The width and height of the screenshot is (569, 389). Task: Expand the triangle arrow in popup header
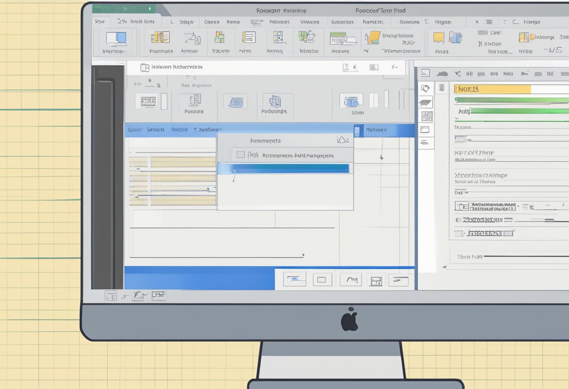coord(342,140)
